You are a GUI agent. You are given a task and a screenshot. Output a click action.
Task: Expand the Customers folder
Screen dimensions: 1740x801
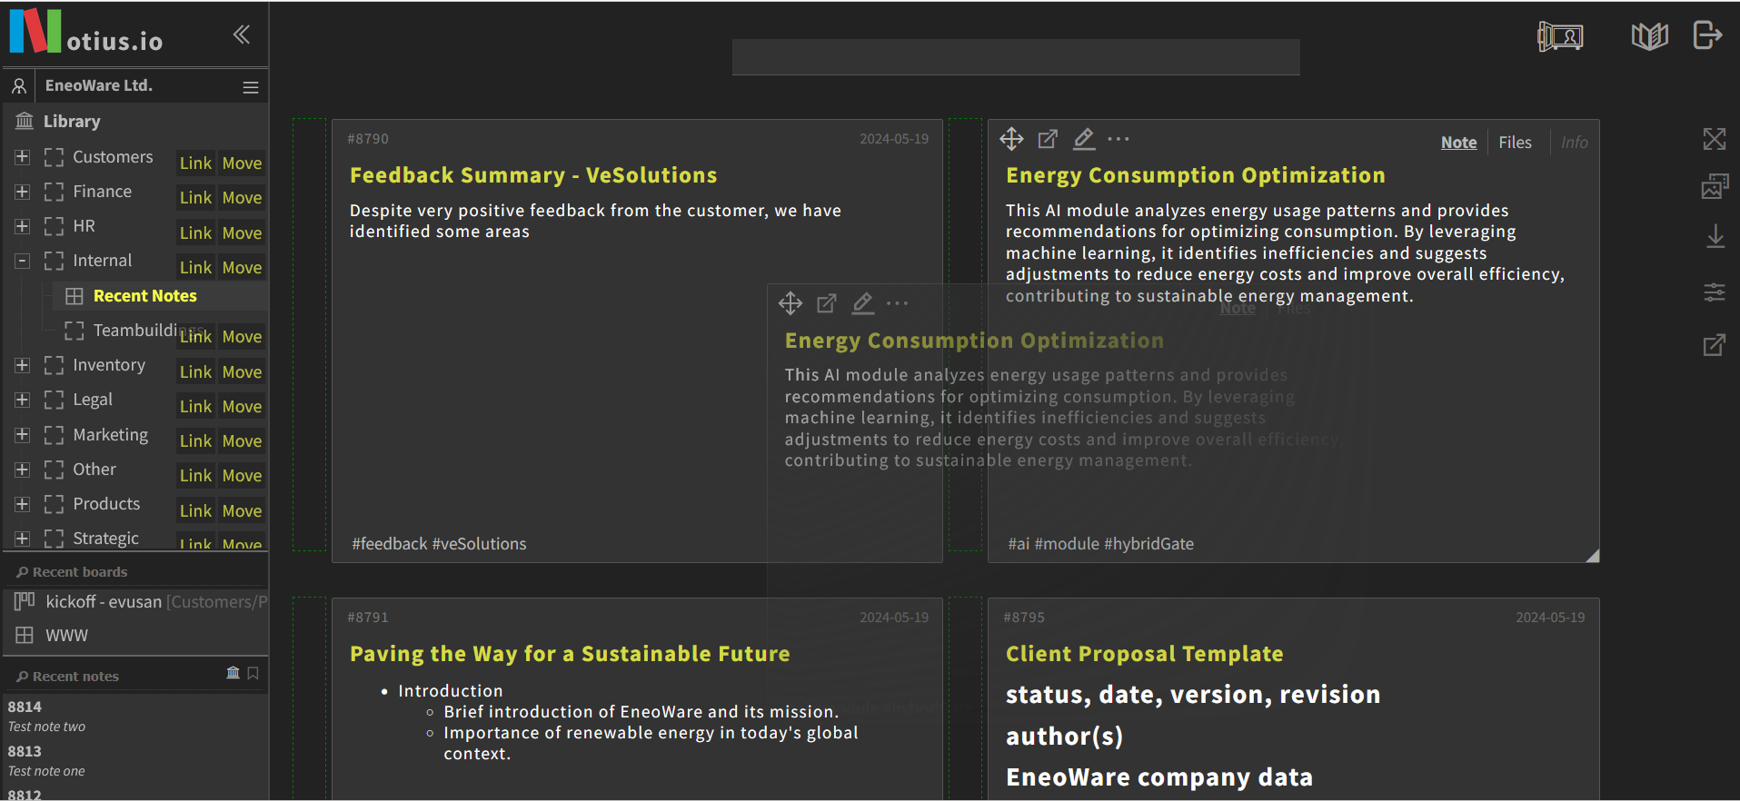(23, 157)
